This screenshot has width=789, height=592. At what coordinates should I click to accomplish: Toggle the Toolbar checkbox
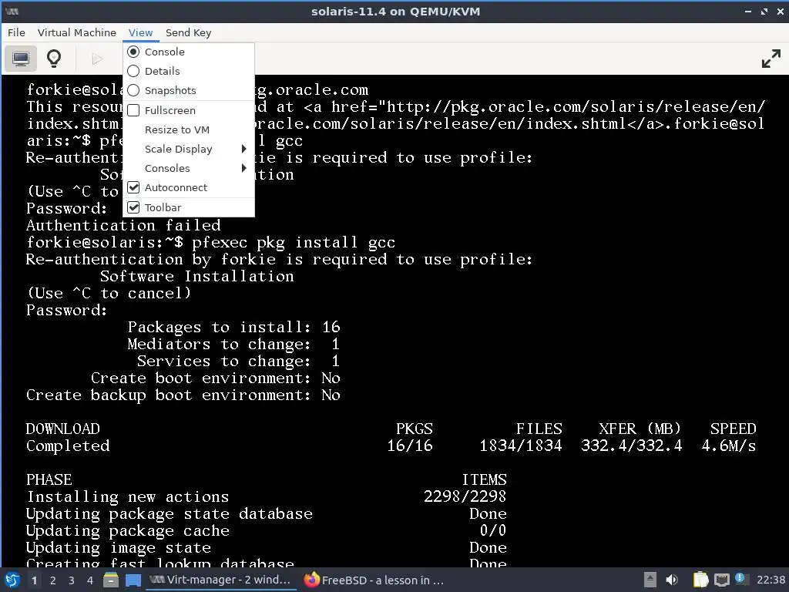click(189, 207)
